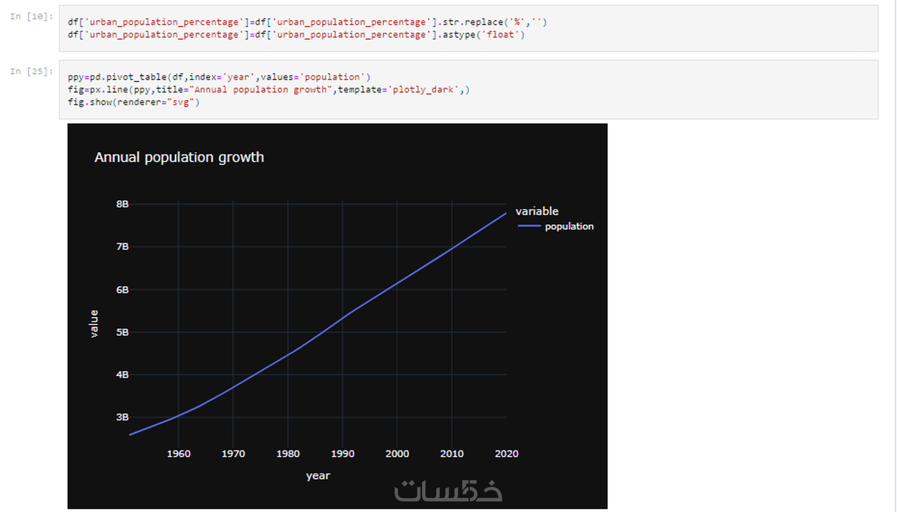The height and width of the screenshot is (512, 897).
Task: Click the legend title 'variable'
Action: (537, 211)
